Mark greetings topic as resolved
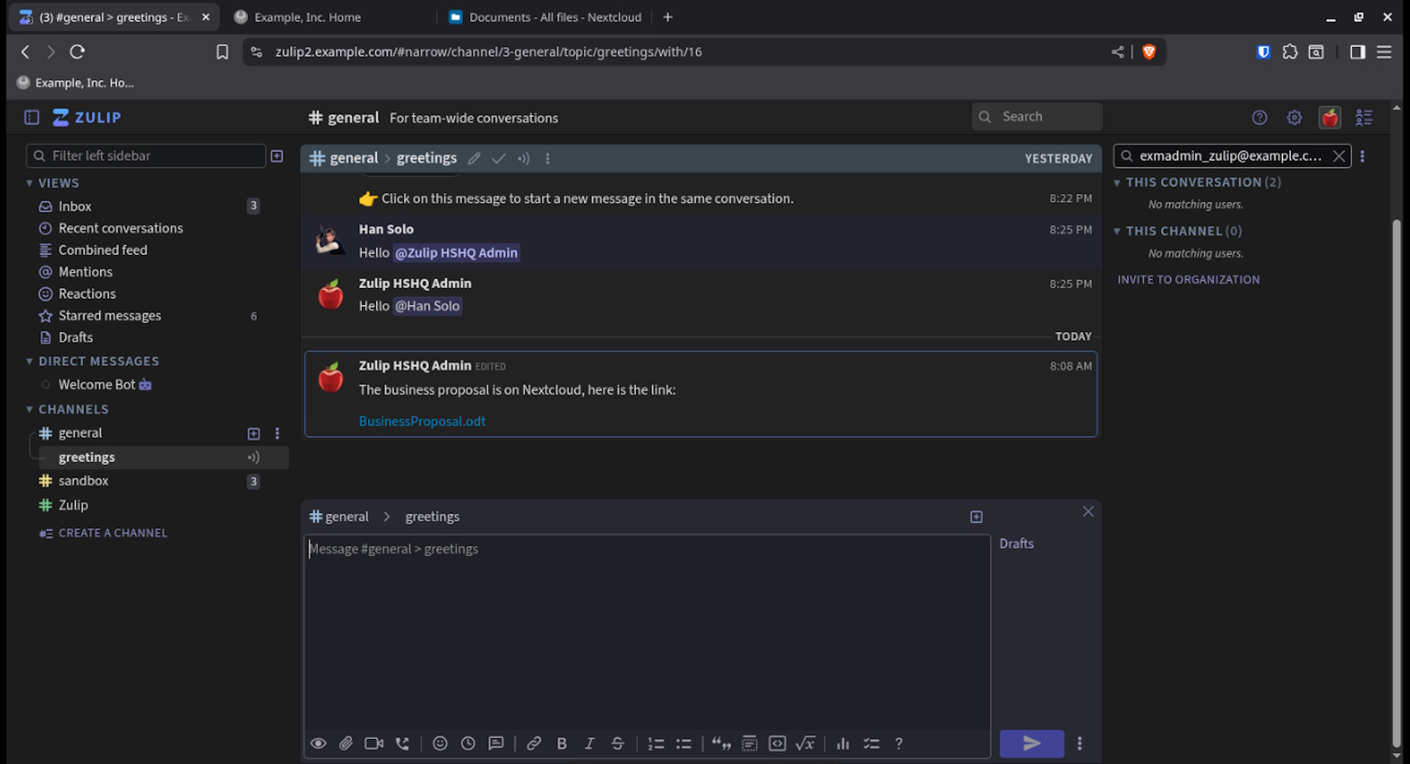Screen dimensions: 1410x764 tap(499, 159)
